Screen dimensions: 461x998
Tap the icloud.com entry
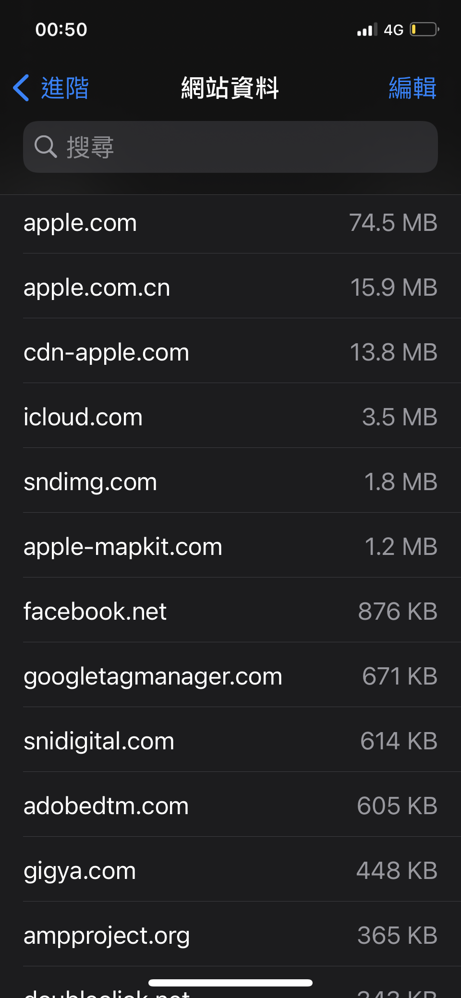(230, 417)
